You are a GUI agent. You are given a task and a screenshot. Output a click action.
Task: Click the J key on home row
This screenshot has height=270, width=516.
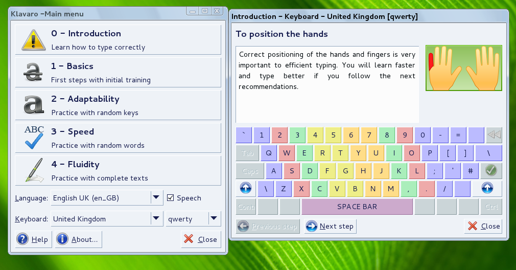click(381, 171)
